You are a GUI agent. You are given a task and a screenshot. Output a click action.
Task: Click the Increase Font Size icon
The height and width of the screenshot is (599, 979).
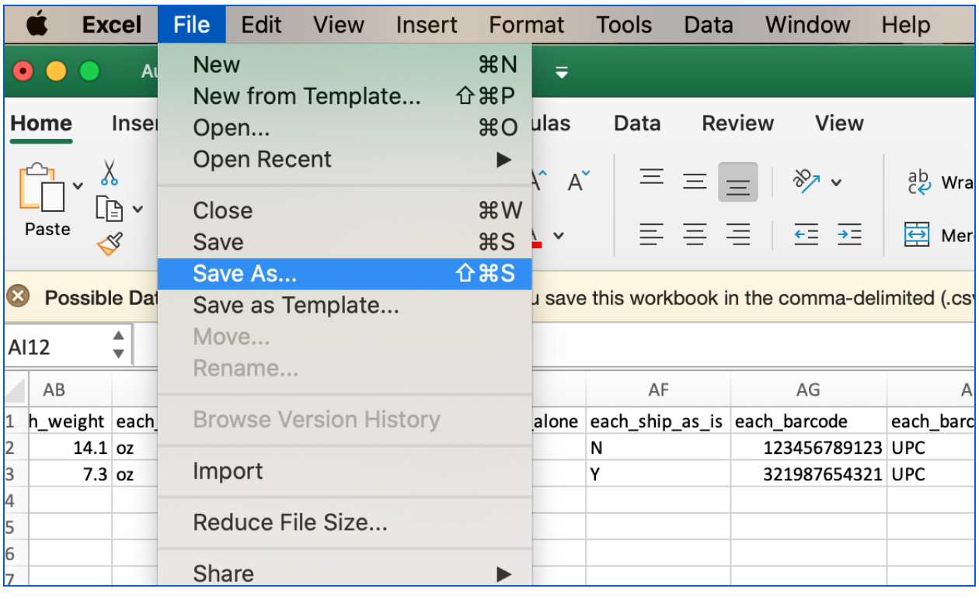point(538,178)
